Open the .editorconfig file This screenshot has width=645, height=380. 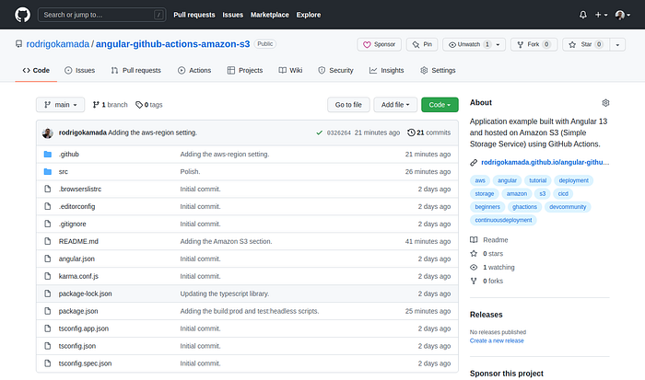[x=76, y=206]
